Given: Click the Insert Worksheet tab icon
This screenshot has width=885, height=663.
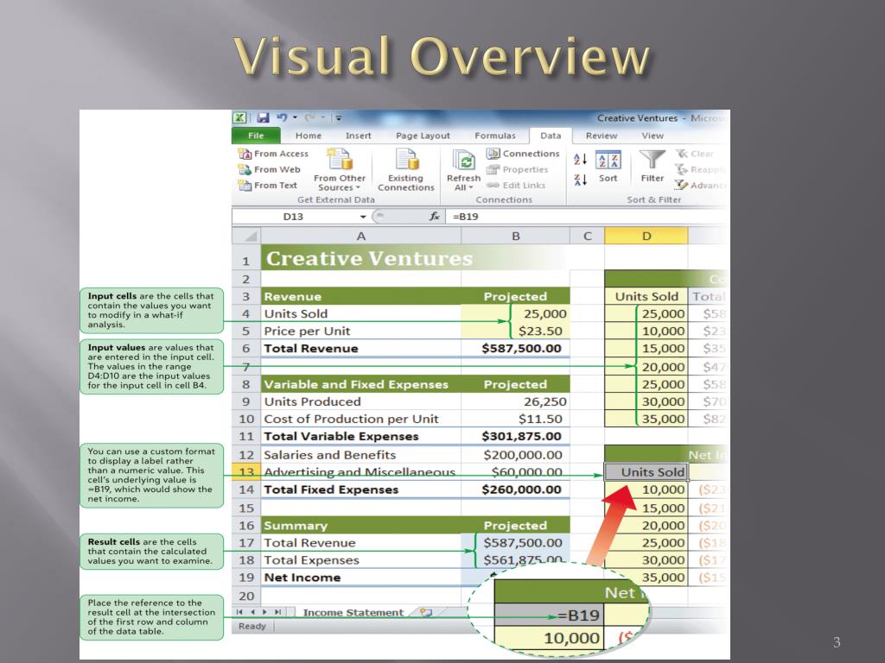Looking at the screenshot, I should (x=425, y=612).
